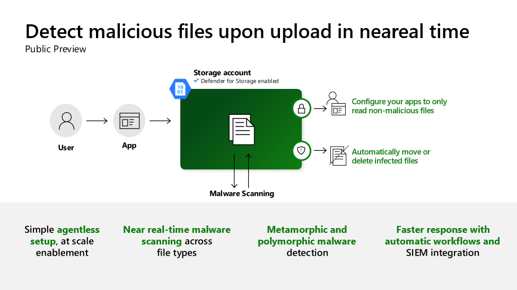The height and width of the screenshot is (290, 517).
Task: Click 'Configure your apps to only read' text
Action: pos(399,106)
